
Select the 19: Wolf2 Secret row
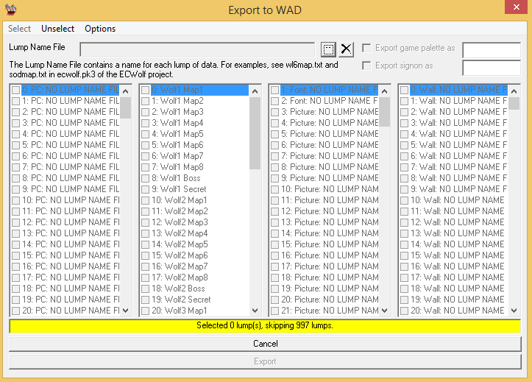[x=194, y=300]
